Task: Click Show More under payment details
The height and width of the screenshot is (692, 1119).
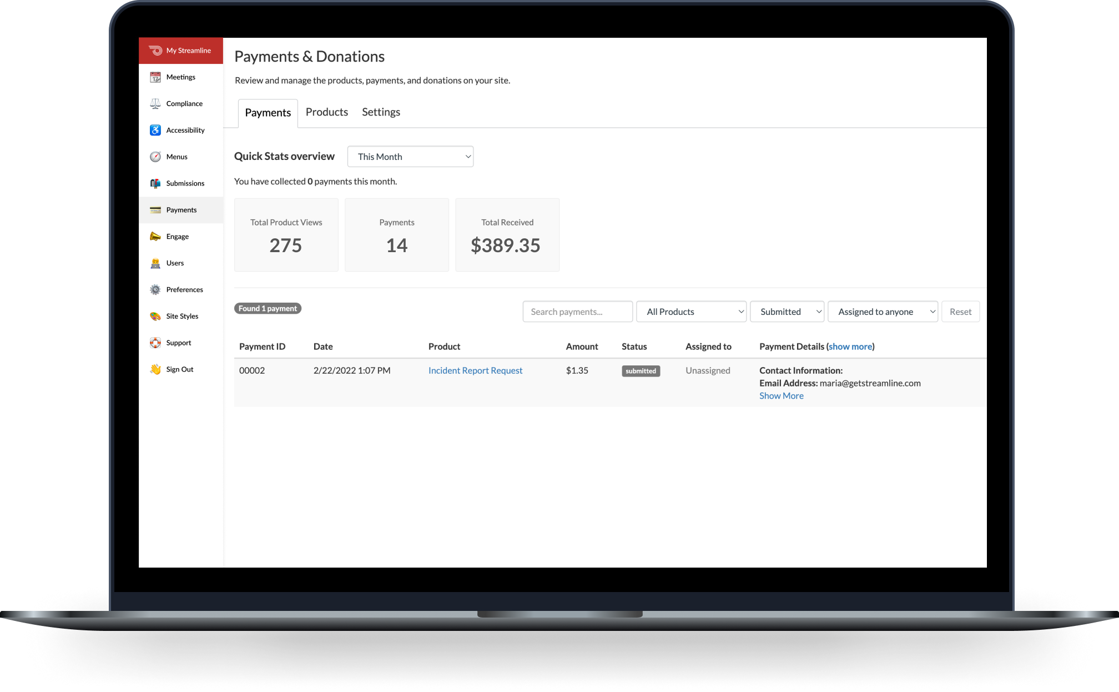Action: [x=781, y=396]
